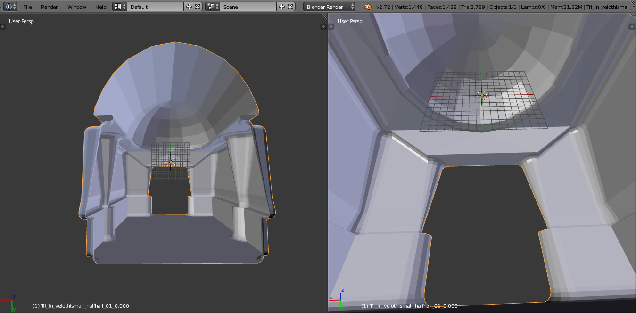The image size is (636, 313).
Task: Expand the right viewport's tool shelf plus tab
Action: pos(331,27)
